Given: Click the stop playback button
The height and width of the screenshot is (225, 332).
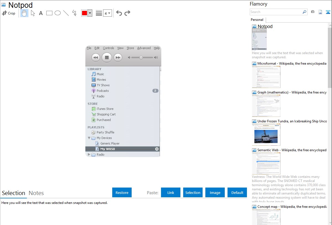Looking at the screenshot, I should point(107,57).
